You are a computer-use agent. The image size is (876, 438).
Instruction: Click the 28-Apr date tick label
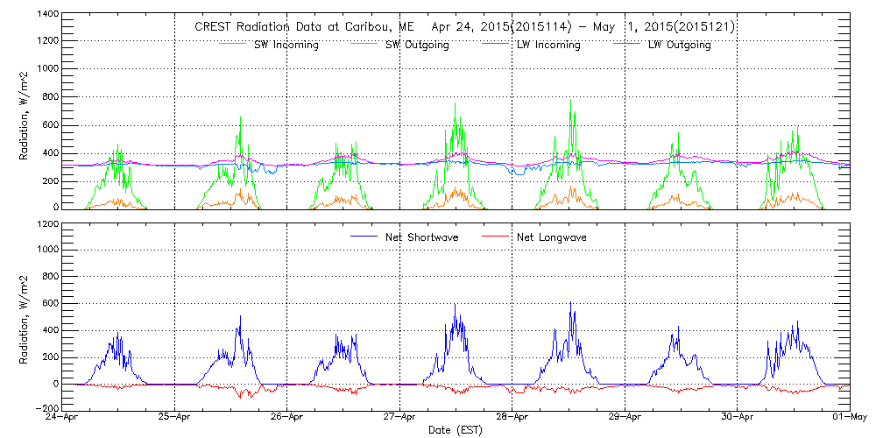click(x=512, y=418)
